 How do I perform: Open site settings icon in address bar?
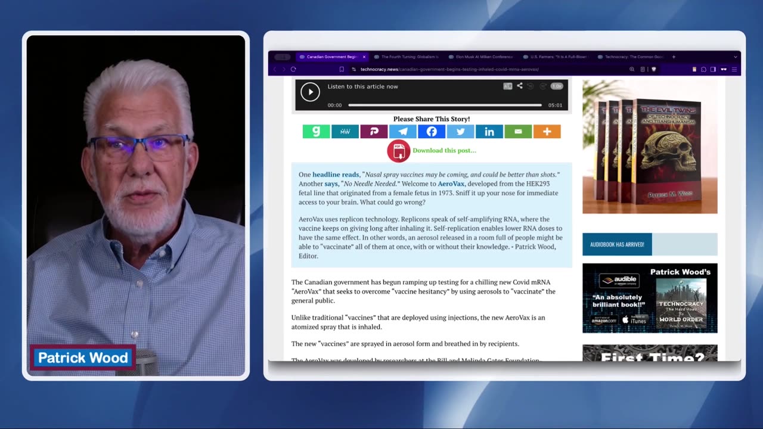[x=354, y=69]
